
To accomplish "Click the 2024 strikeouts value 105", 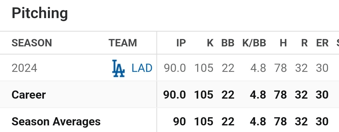I will pyautogui.click(x=204, y=68).
